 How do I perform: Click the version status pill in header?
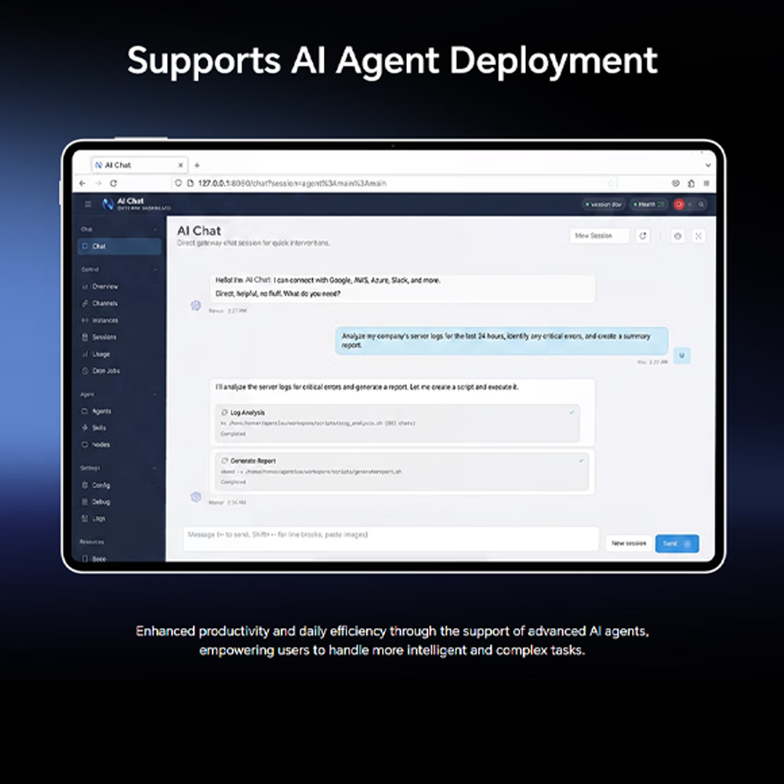(x=604, y=204)
